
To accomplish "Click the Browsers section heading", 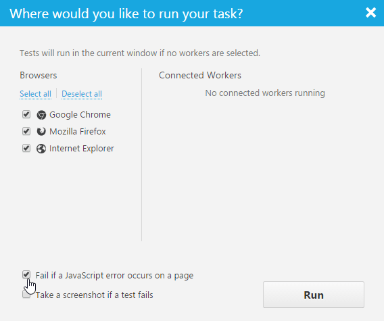I will pos(39,75).
